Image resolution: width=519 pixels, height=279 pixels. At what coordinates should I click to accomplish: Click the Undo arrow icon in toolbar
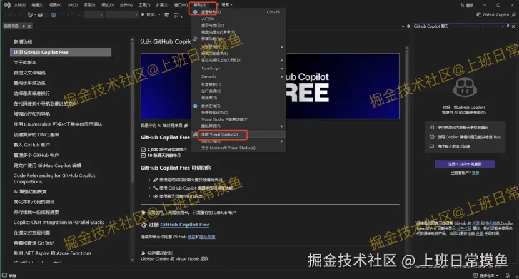point(63,15)
